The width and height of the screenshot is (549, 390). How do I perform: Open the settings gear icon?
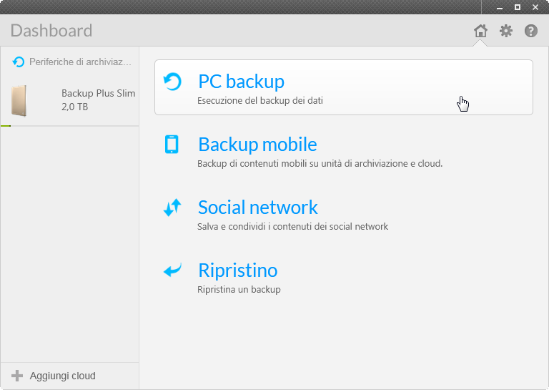[506, 31]
